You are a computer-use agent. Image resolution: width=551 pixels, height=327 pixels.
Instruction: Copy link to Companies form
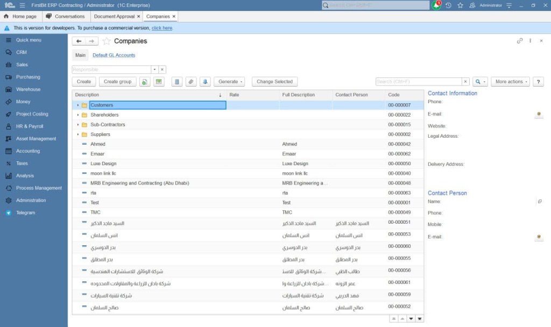(520, 41)
